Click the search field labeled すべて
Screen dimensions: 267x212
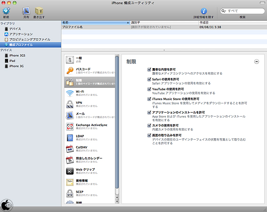[x=243, y=11]
